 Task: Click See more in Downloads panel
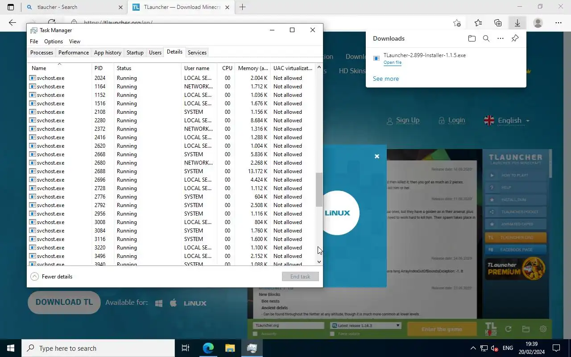[386, 79]
